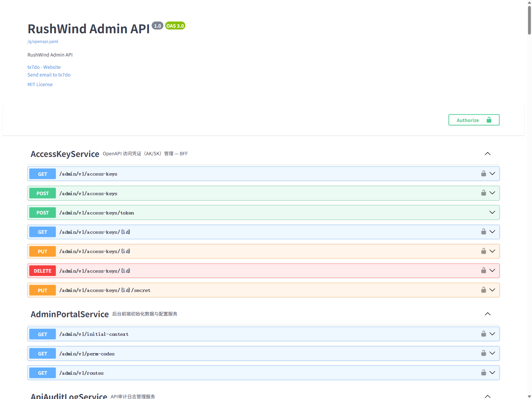Click the scrollbar down arrow
The width and height of the screenshot is (532, 399).
tap(529, 396)
